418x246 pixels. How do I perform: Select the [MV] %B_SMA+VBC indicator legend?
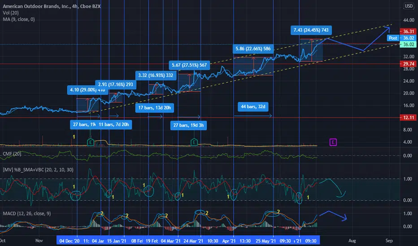point(38,170)
